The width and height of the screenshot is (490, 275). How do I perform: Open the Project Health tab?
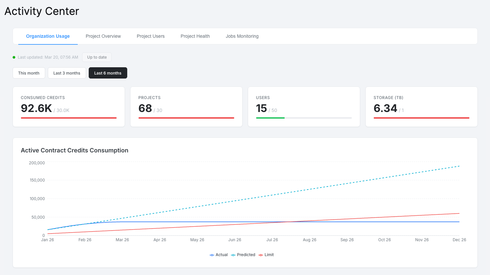[x=195, y=36]
